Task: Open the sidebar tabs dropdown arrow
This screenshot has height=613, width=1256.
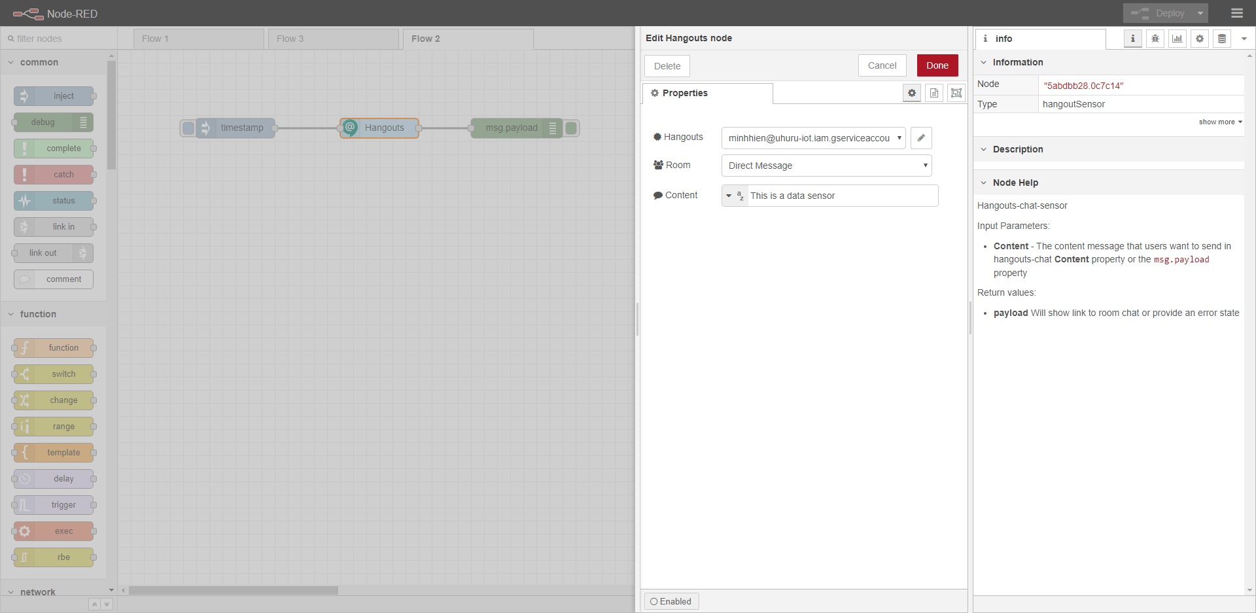Action: click(1244, 39)
